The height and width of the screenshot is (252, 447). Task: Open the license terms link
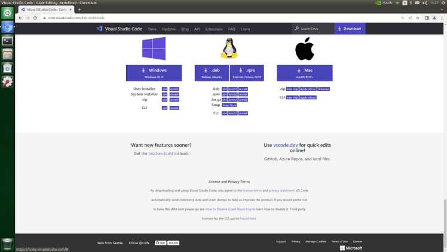(x=252, y=190)
